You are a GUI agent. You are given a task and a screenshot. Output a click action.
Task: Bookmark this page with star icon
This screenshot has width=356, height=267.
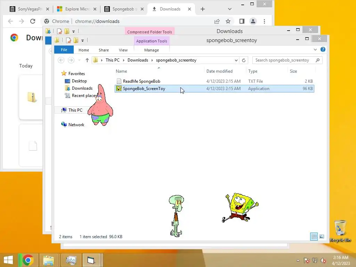[x=228, y=21]
